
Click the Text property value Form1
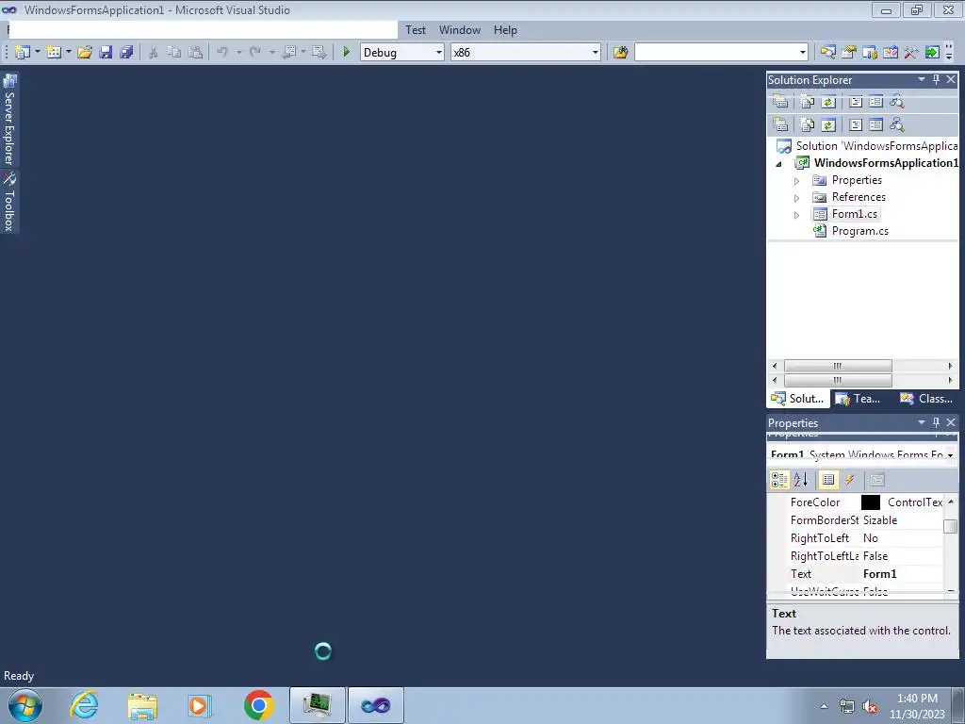879,574
